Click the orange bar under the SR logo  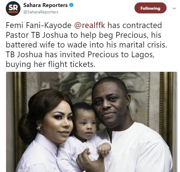tap(13, 12)
